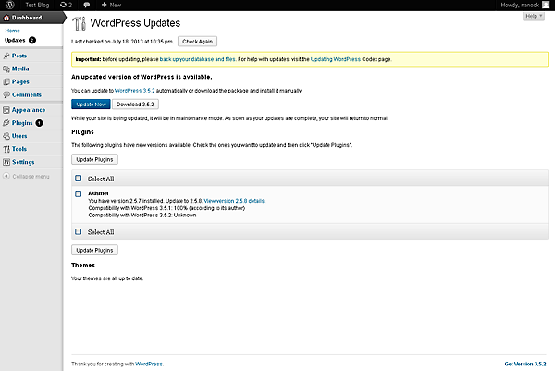This screenshot has height=371, width=555.
Task: Check the bottom Select All checkbox
Action: pos(79,231)
